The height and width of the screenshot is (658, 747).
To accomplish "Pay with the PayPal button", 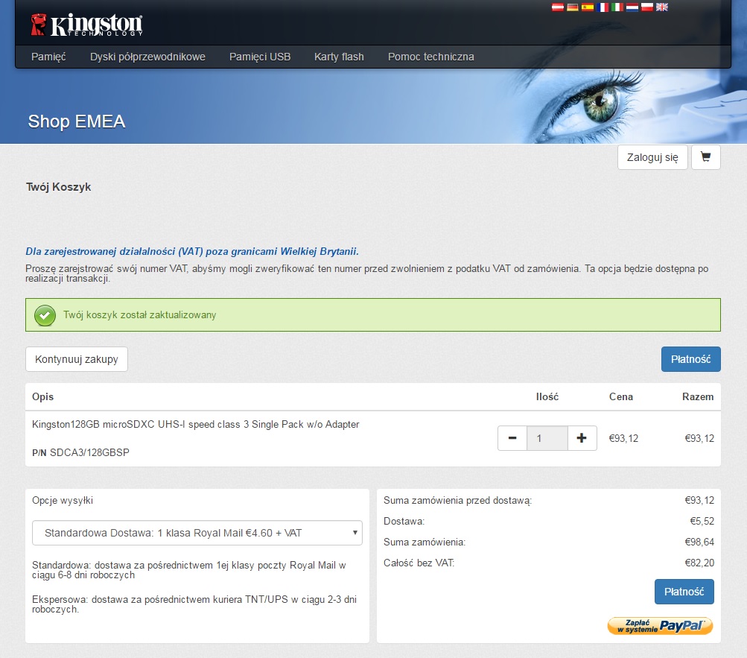I will coord(660,625).
